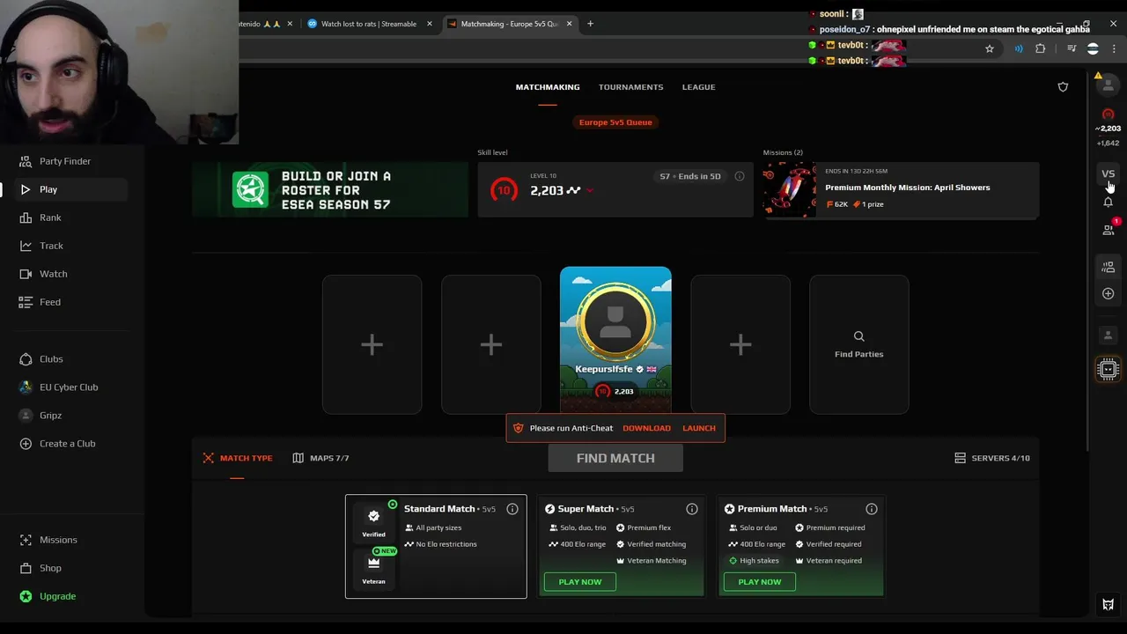Image resolution: width=1127 pixels, height=634 pixels.
Task: Switch to the League tab
Action: [698, 87]
